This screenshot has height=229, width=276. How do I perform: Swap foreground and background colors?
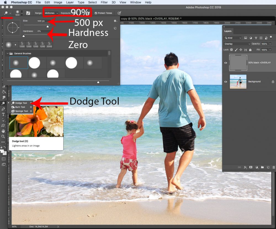coord(5,147)
